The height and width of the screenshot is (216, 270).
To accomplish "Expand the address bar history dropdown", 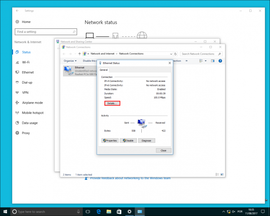I will [171, 54].
